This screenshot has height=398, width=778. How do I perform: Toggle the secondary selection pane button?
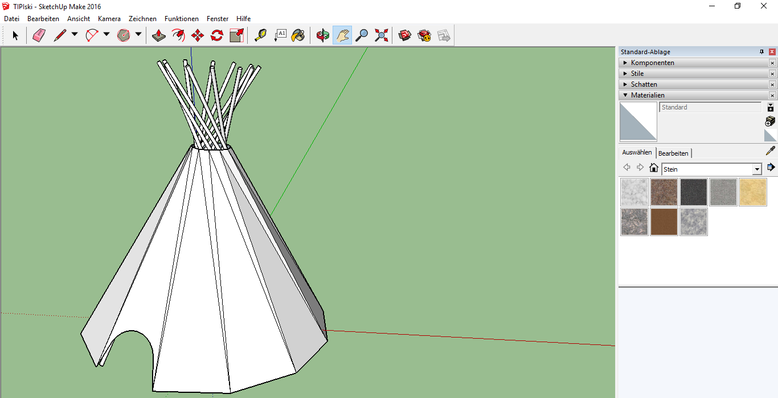pos(770,107)
